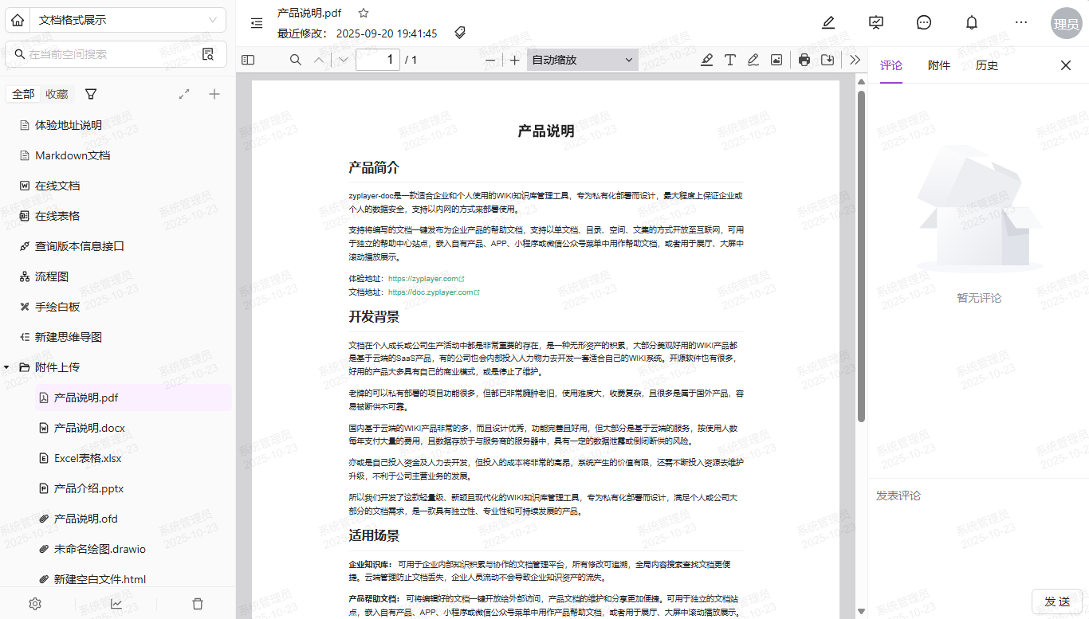
Task: Open the 文档格式展示 space dropdown
Action: click(x=128, y=20)
